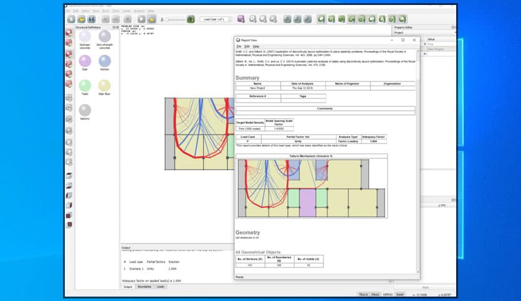Toggle DRAG mode in status bar
This screenshot has height=301, width=521.
pos(375,295)
